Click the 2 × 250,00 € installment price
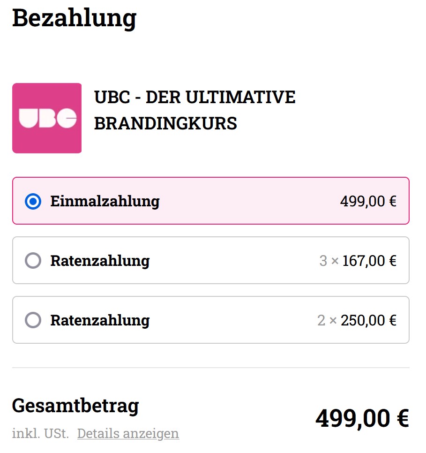The height and width of the screenshot is (453, 426). (x=357, y=320)
